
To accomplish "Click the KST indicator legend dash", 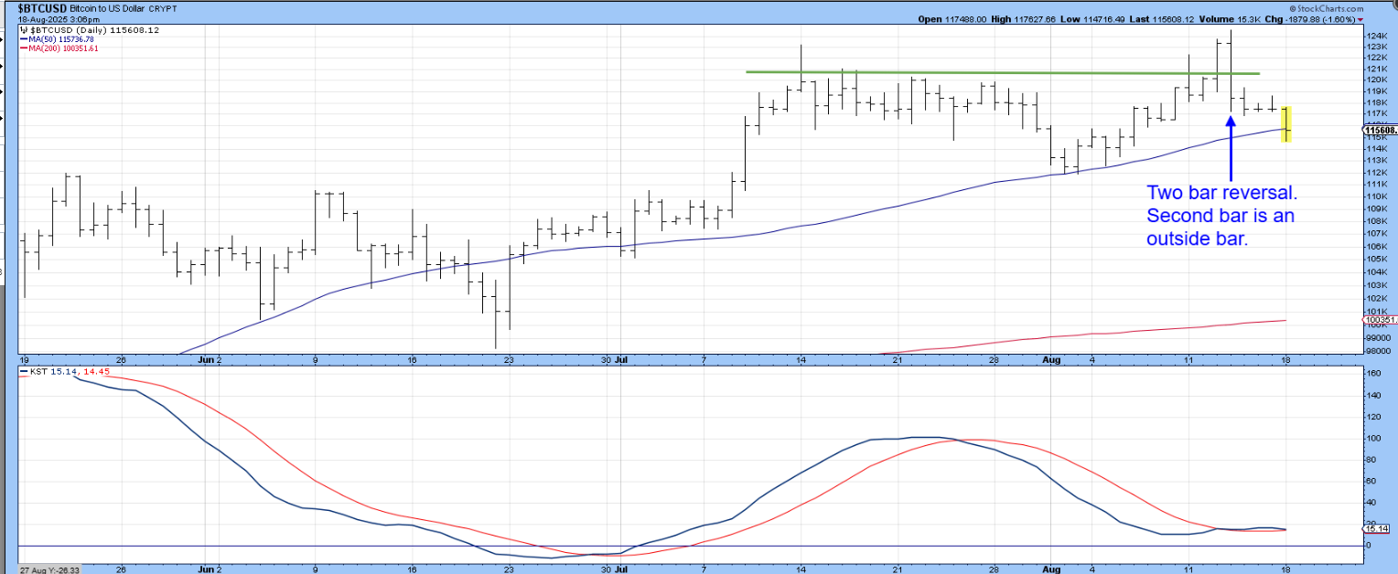I will click(x=23, y=372).
